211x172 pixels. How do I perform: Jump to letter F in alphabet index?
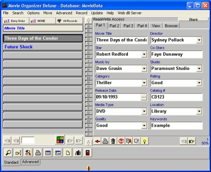click(88, 48)
